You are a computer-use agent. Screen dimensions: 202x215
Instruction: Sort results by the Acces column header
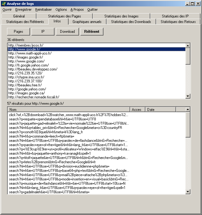(x=138, y=109)
